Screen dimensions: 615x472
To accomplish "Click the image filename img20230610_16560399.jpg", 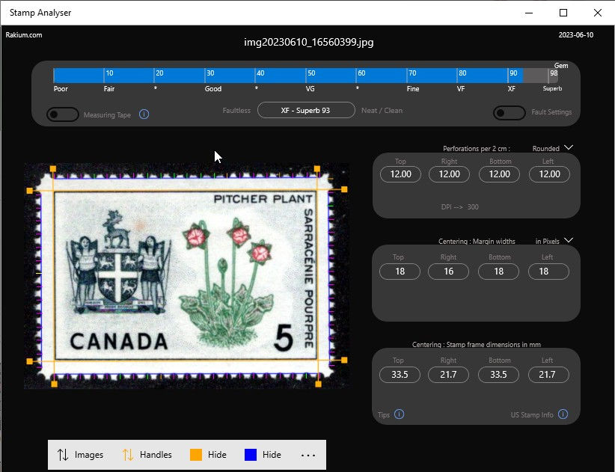I will 309,43.
